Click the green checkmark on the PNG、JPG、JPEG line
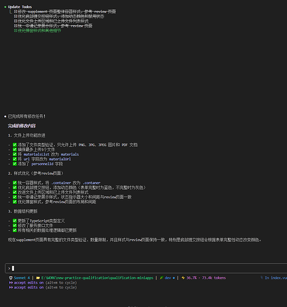 pos(15,145)
